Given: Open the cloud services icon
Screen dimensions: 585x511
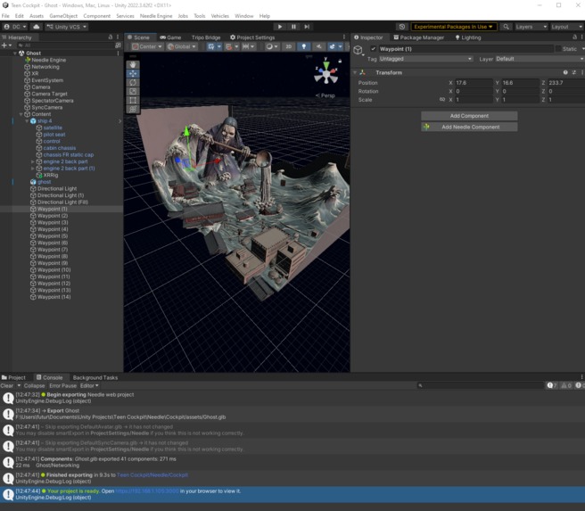Looking at the screenshot, I should (37, 27).
